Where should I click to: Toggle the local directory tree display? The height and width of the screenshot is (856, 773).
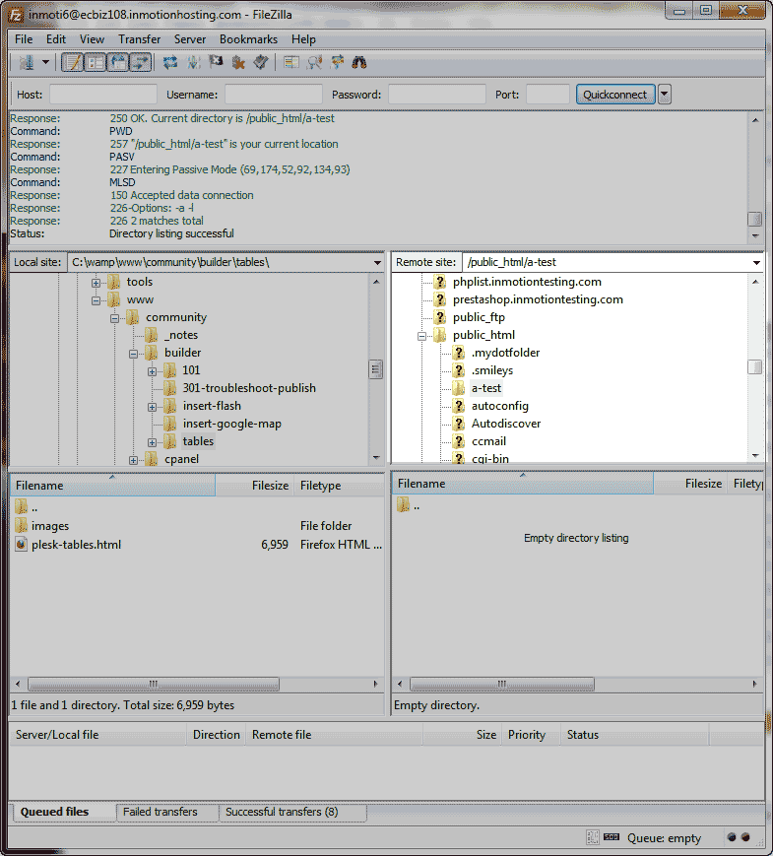coord(95,62)
